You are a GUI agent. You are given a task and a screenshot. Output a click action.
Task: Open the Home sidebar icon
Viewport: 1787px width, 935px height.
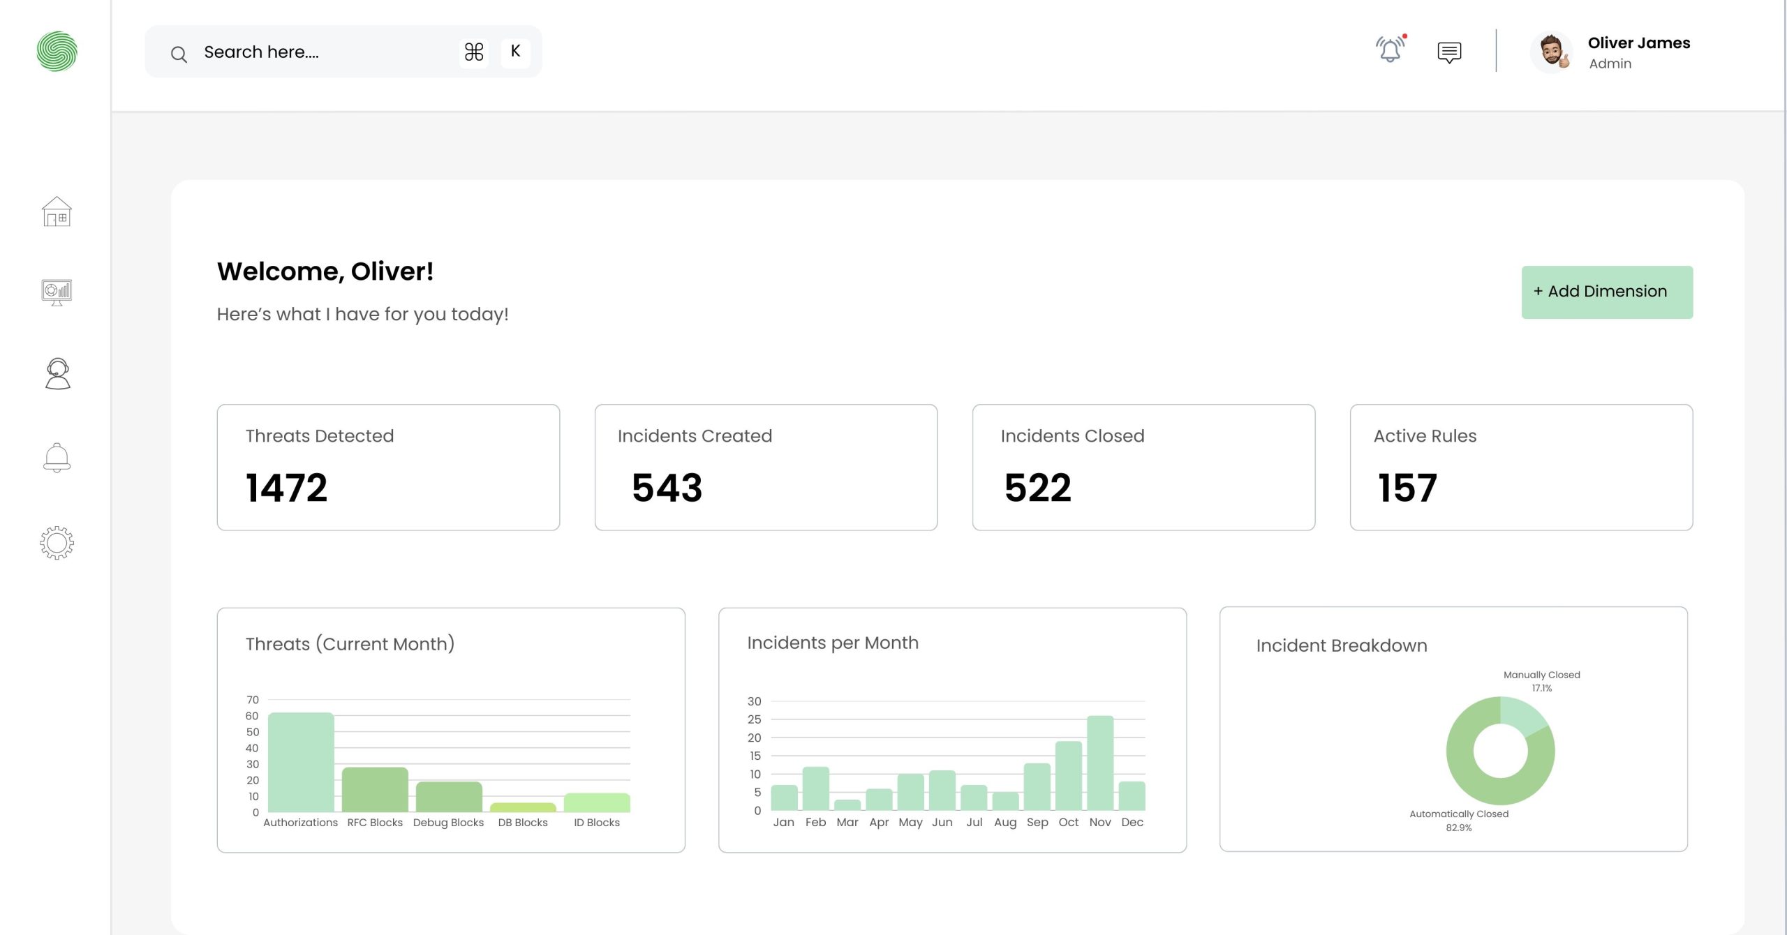pyautogui.click(x=57, y=211)
